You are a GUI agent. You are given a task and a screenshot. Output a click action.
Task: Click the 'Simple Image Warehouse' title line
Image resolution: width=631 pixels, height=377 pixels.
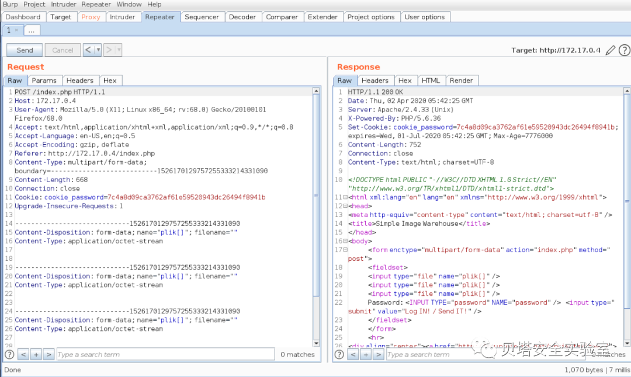point(419,224)
